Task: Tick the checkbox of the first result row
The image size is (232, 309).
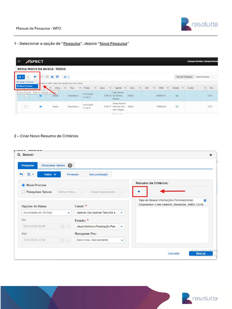Action: tap(26, 96)
